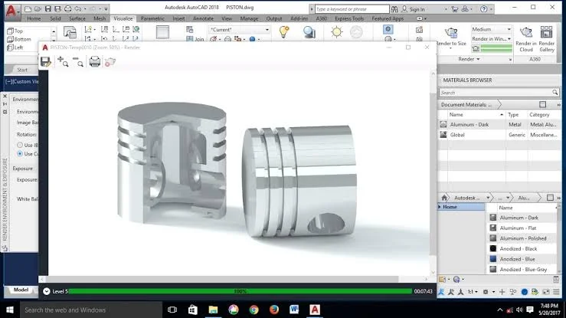Click the Home icon in library breadcrumb
The width and height of the screenshot is (566, 318).
444,198
